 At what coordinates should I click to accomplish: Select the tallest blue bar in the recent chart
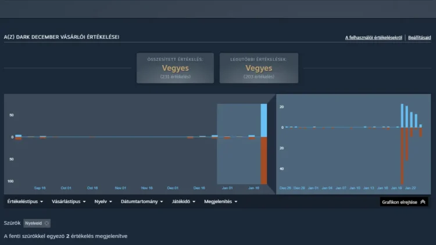click(x=402, y=116)
